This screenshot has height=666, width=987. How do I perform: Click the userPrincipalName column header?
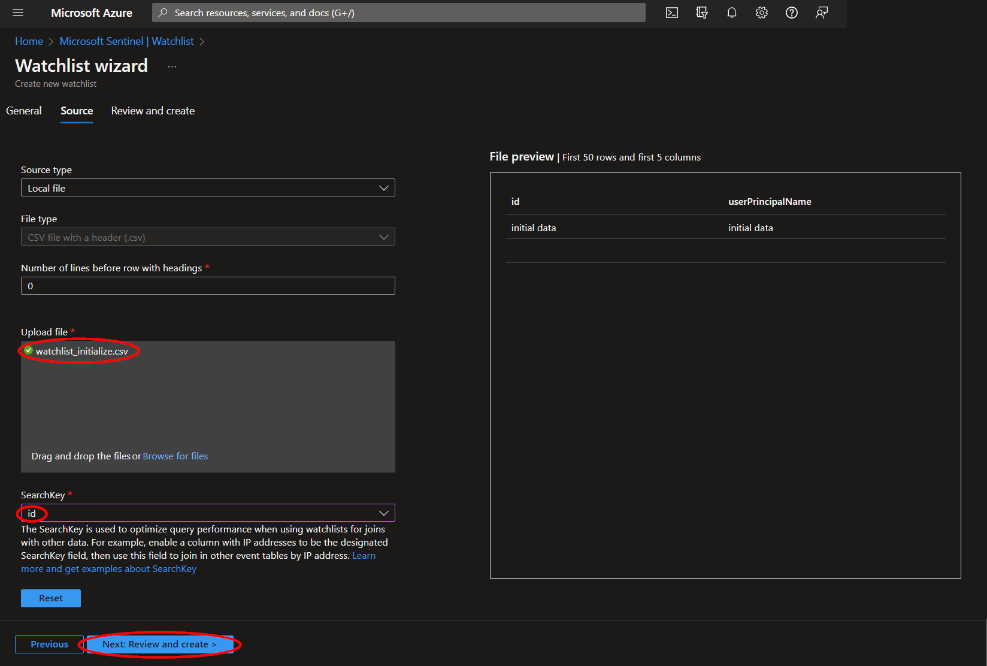[770, 201]
